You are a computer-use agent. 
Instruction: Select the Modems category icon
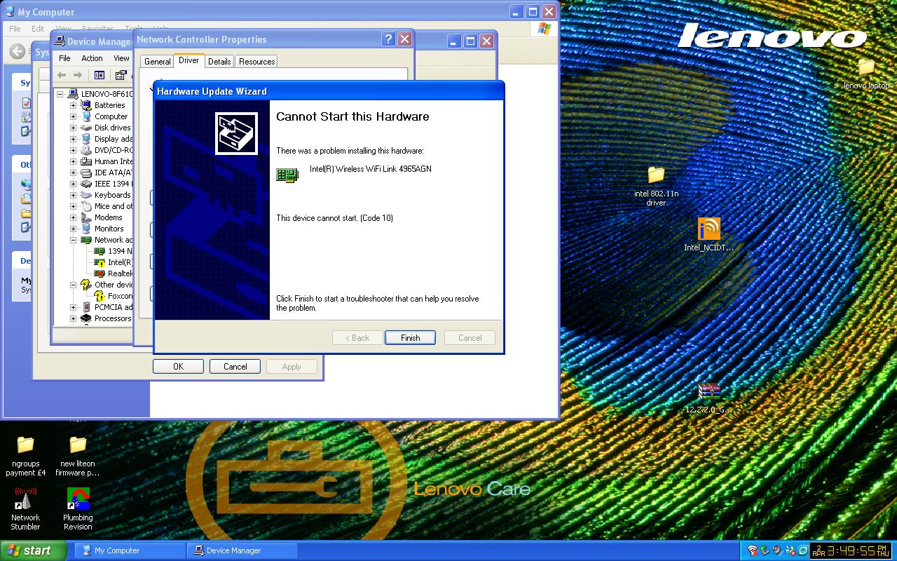(86, 217)
